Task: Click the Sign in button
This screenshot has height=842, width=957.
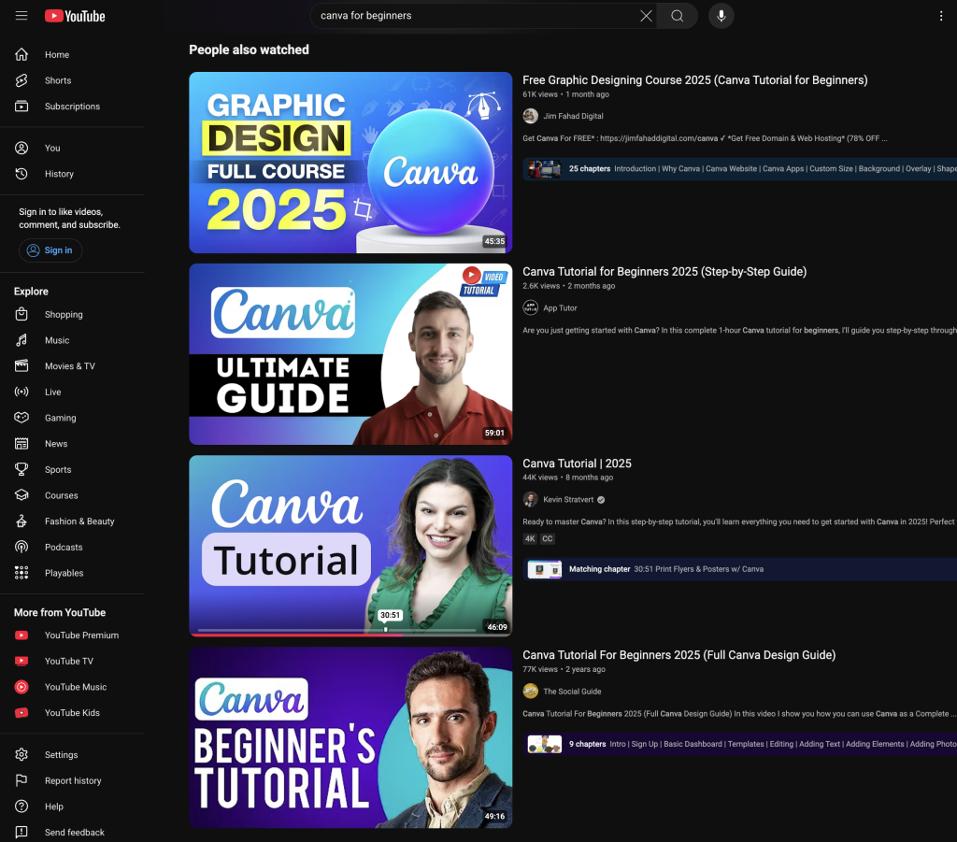Action: click(50, 250)
